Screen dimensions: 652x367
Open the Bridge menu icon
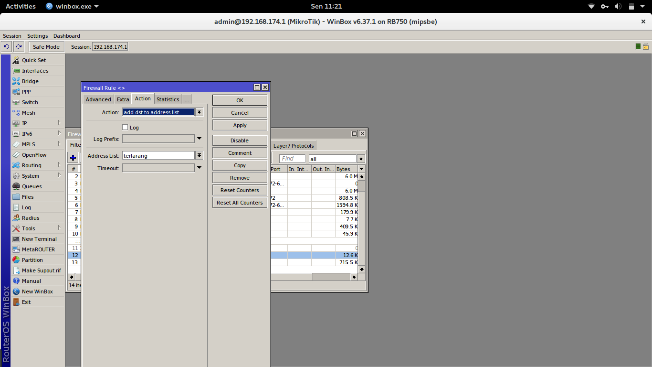(16, 81)
